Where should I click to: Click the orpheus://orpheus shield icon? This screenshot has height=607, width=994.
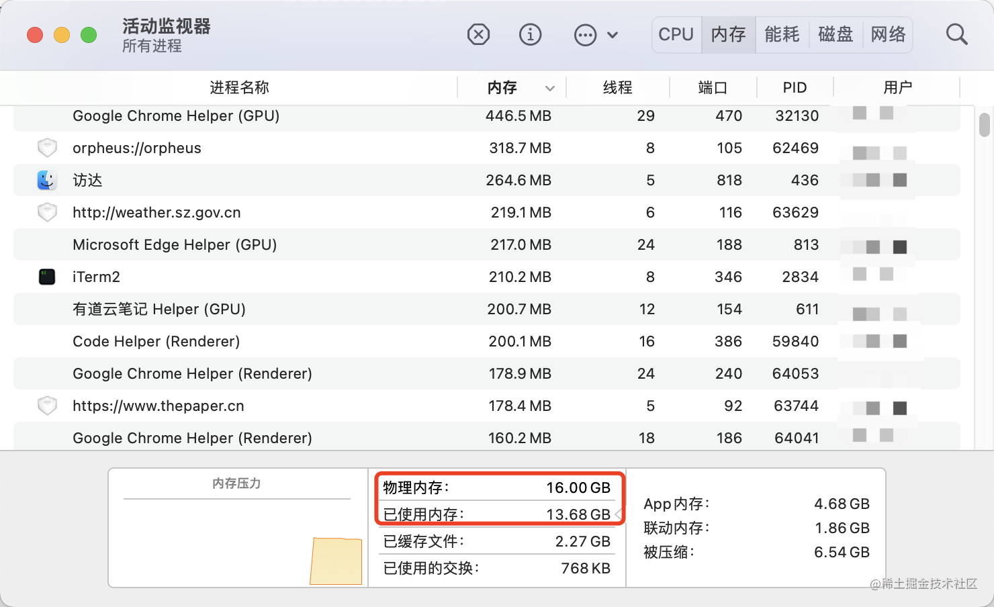[x=47, y=148]
